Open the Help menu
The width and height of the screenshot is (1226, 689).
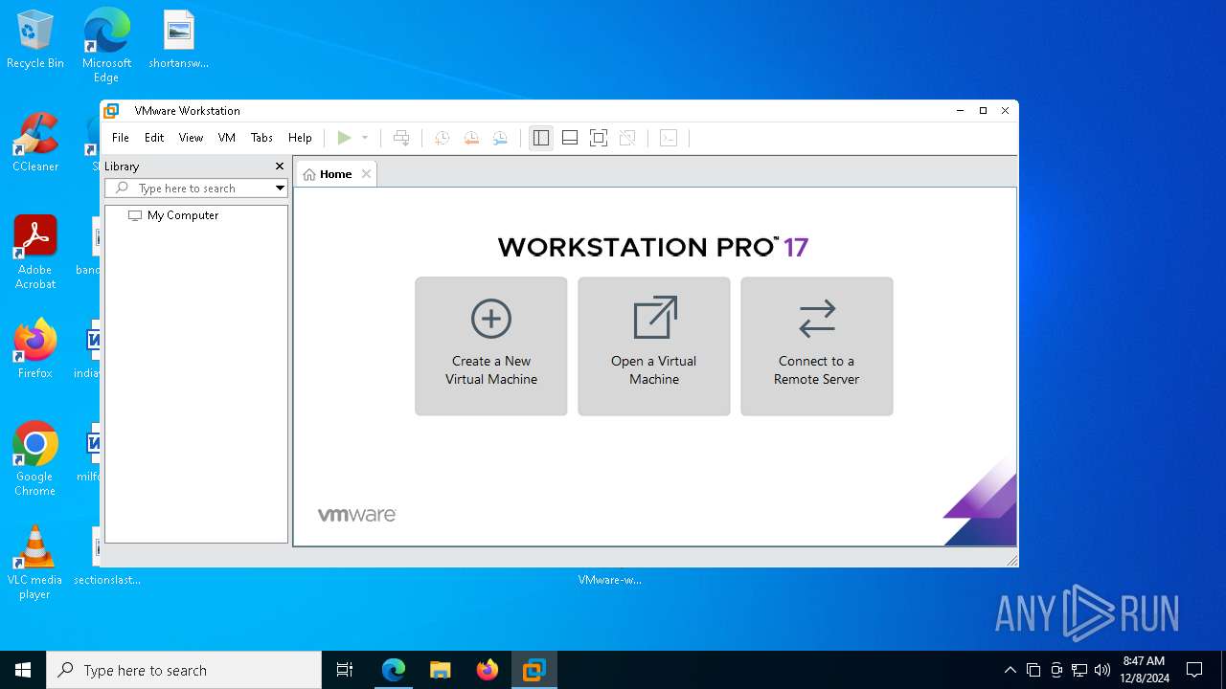[300, 138]
